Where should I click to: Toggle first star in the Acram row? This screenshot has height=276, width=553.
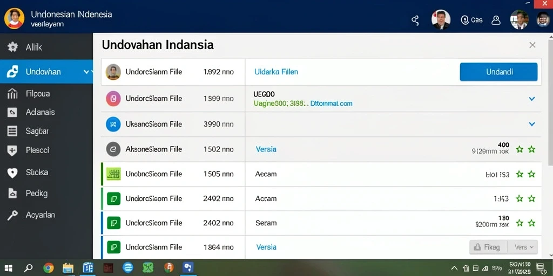pyautogui.click(x=520, y=198)
